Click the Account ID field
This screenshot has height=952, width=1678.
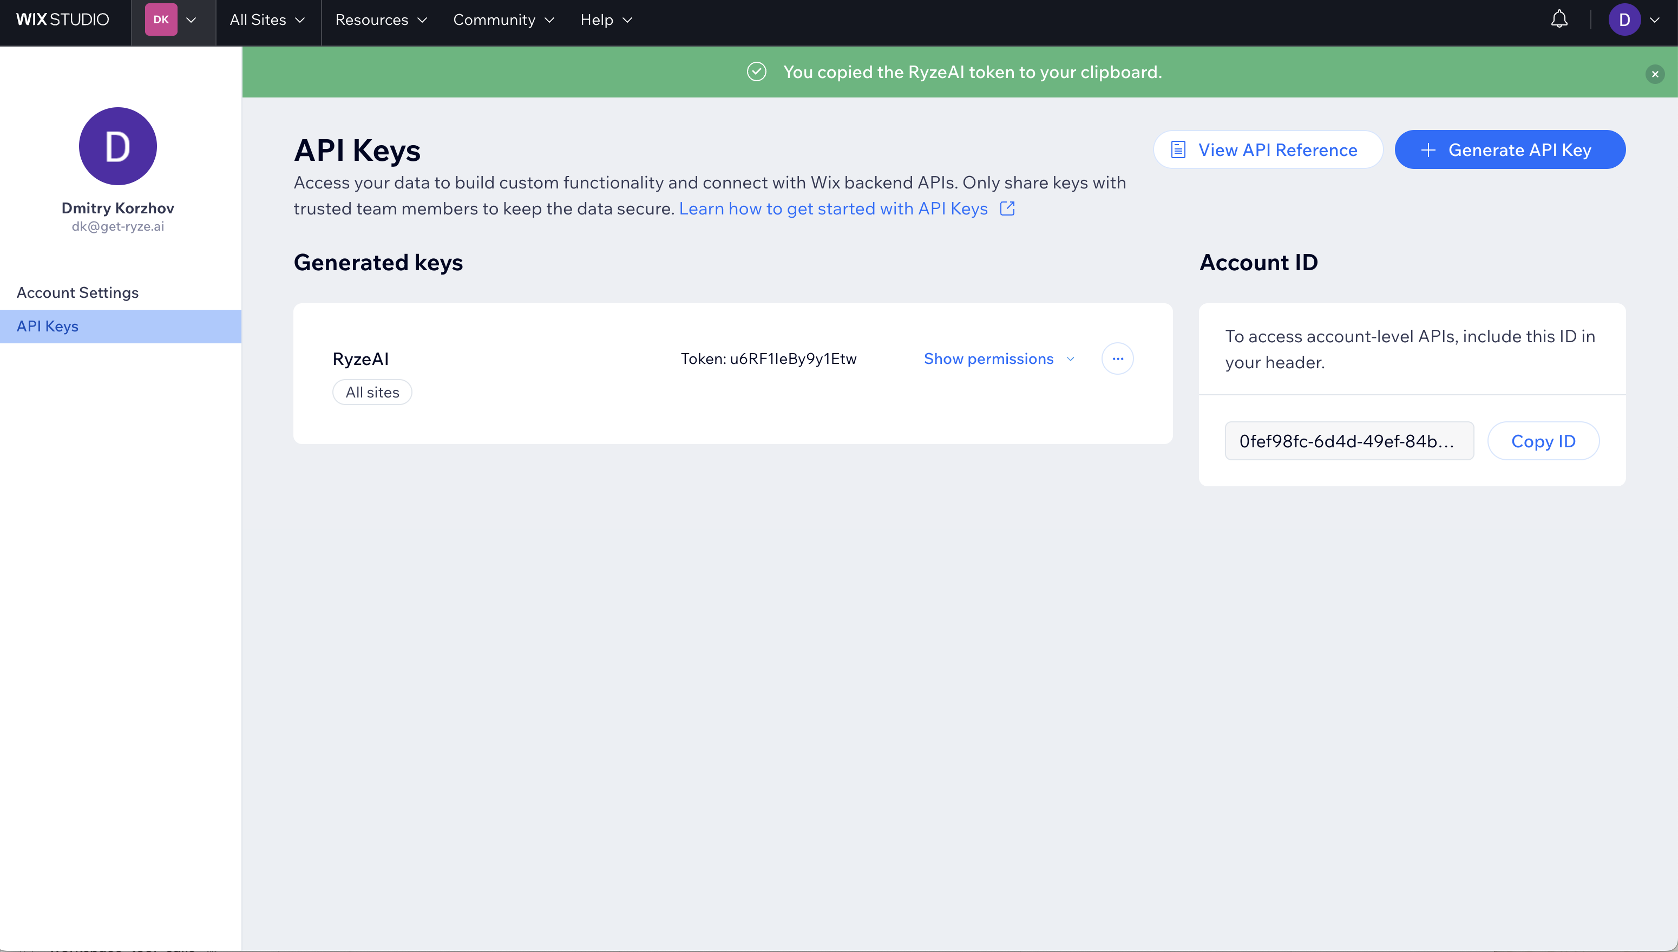(1349, 441)
